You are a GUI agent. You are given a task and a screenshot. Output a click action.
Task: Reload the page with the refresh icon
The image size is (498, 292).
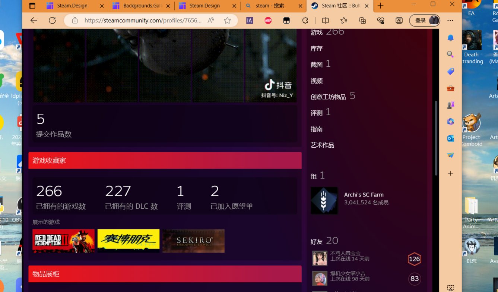click(x=52, y=21)
